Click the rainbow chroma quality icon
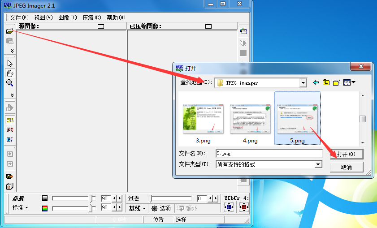Image resolution: width=377 pixels, height=228 pixels. point(45,208)
